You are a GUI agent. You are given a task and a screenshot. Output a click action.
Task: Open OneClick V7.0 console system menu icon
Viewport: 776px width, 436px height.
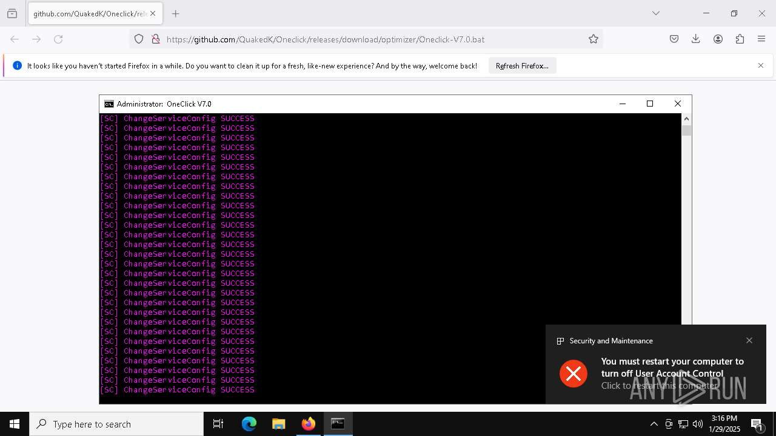(x=109, y=104)
